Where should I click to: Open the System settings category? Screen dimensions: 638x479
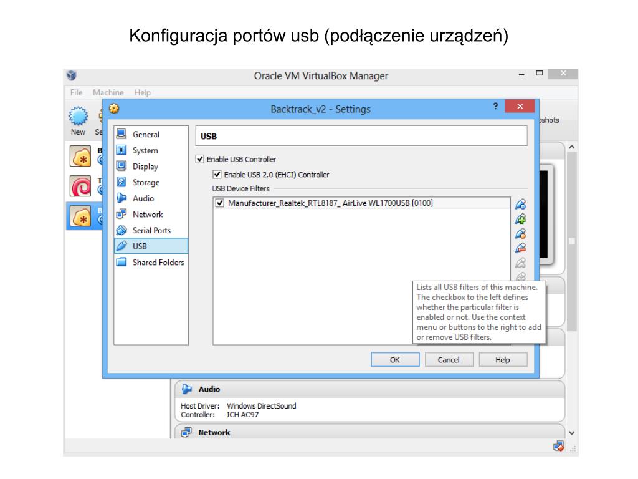151,150
